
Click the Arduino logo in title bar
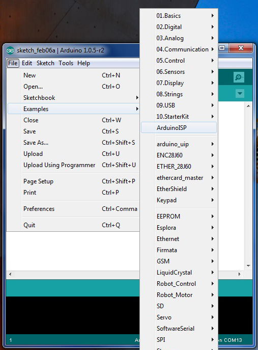click(10, 50)
